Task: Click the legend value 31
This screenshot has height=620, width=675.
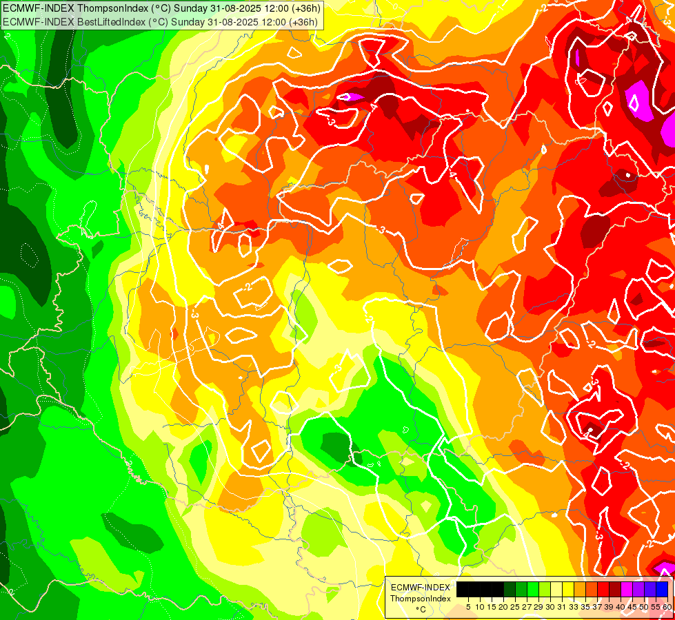Action: 562,607
